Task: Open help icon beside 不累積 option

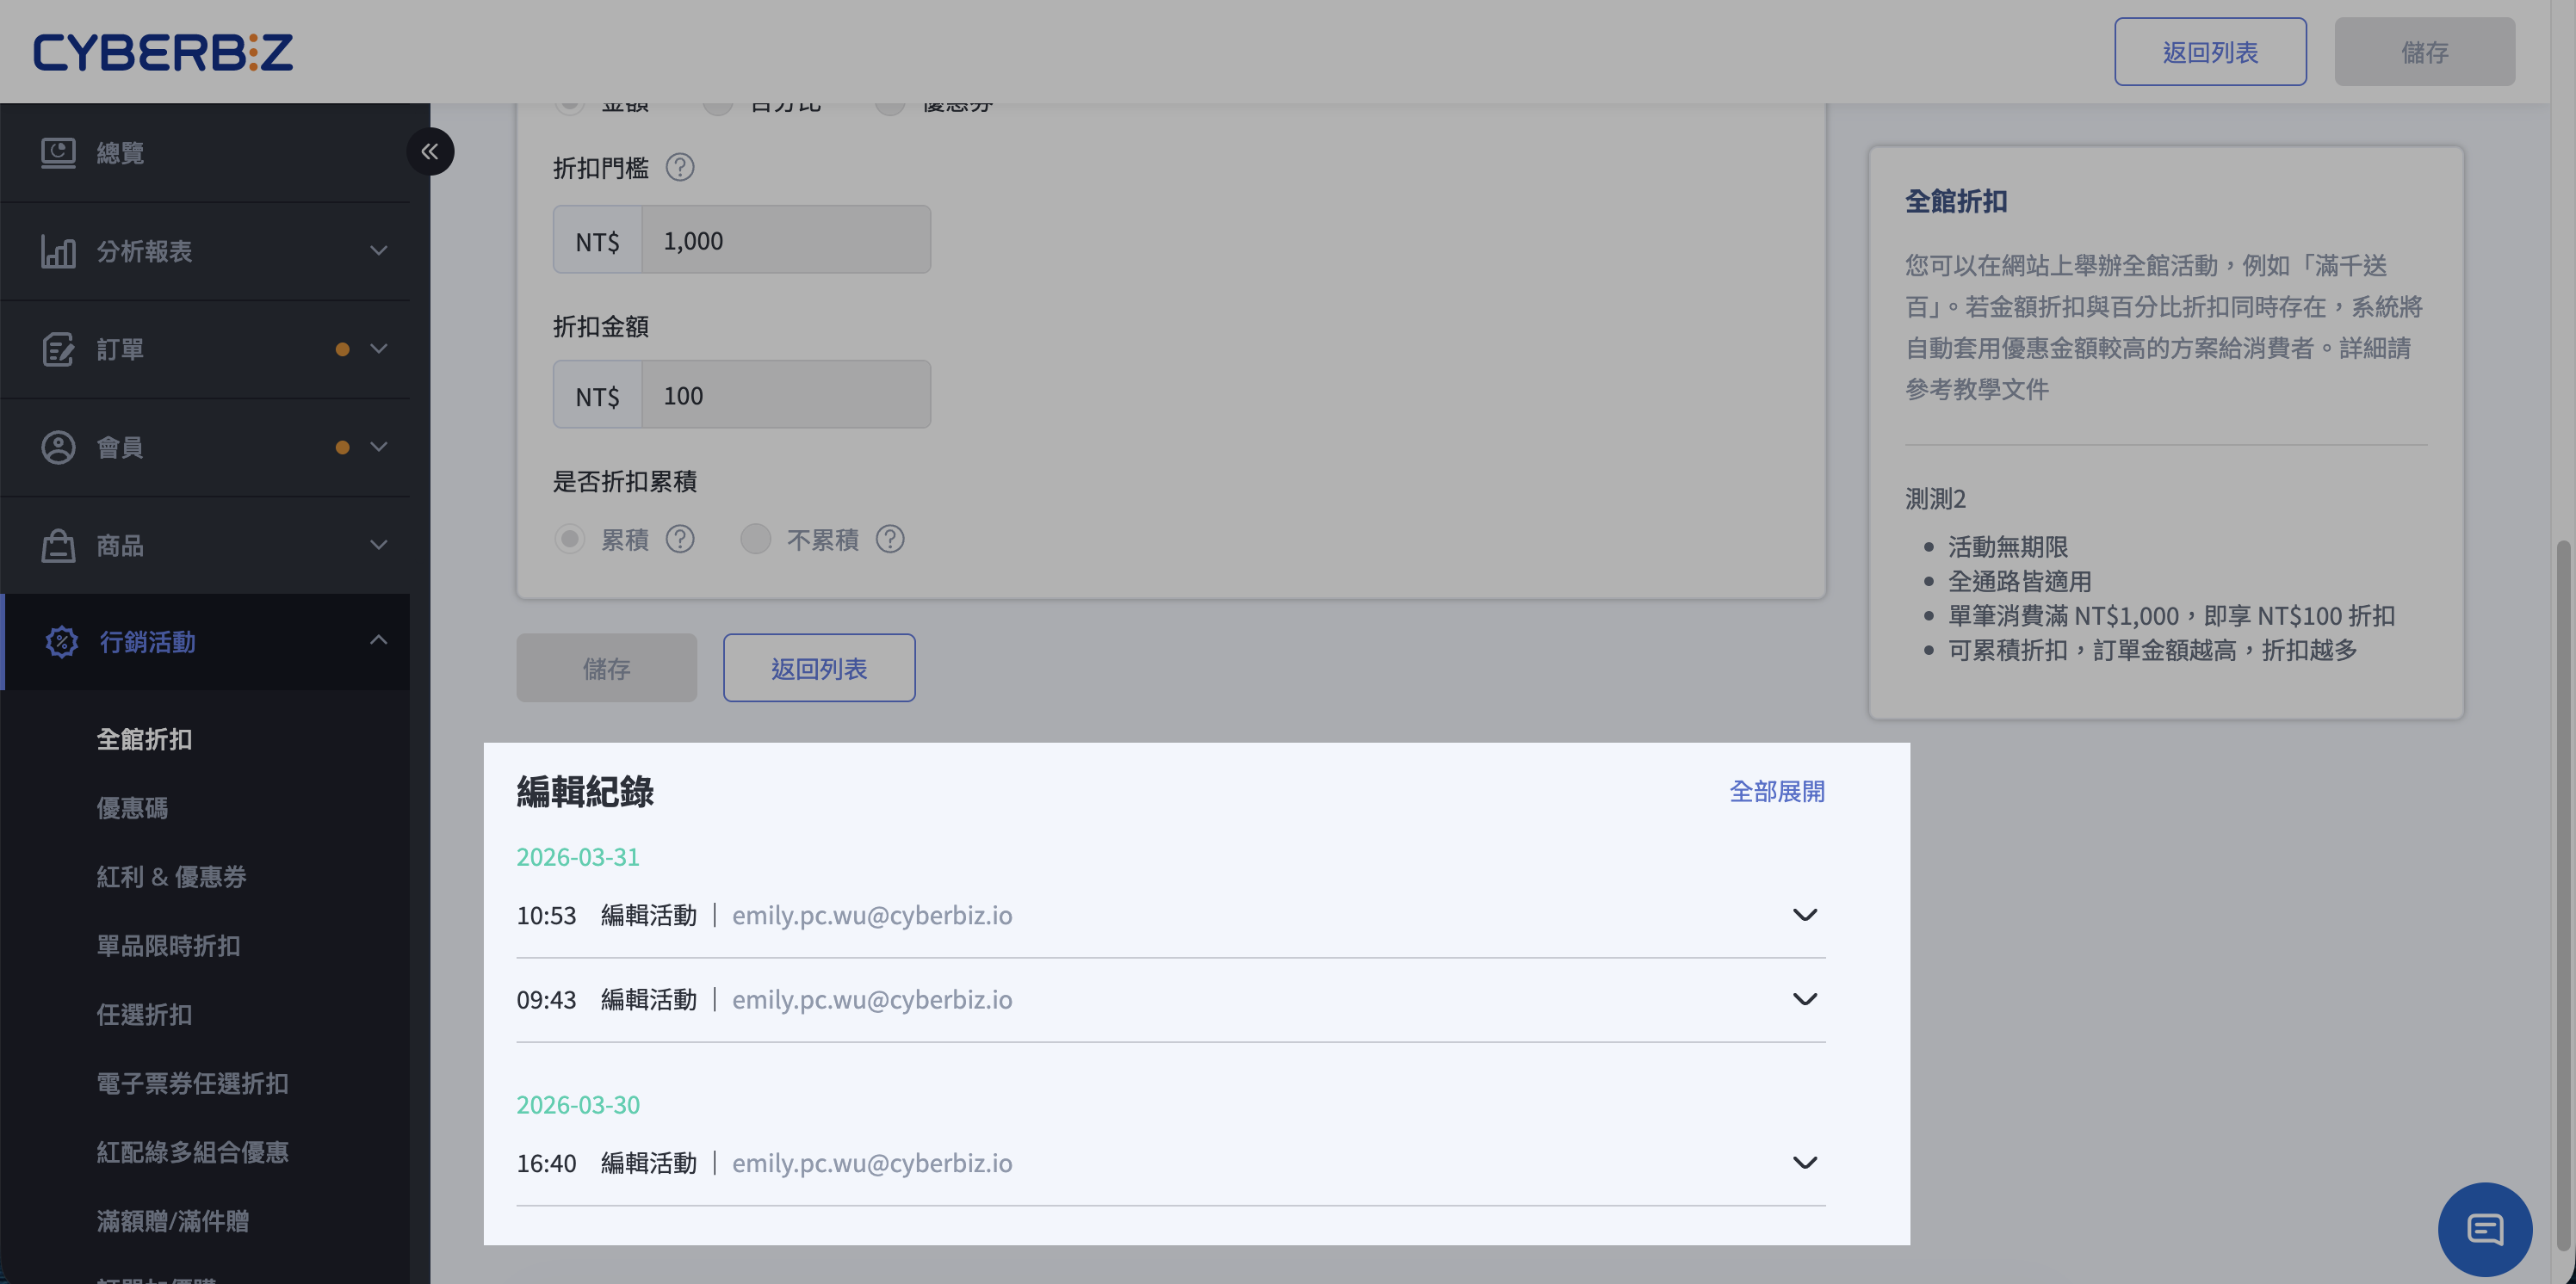Action: coord(890,540)
